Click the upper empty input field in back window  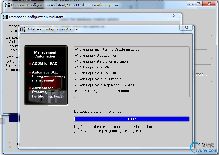[201, 43]
